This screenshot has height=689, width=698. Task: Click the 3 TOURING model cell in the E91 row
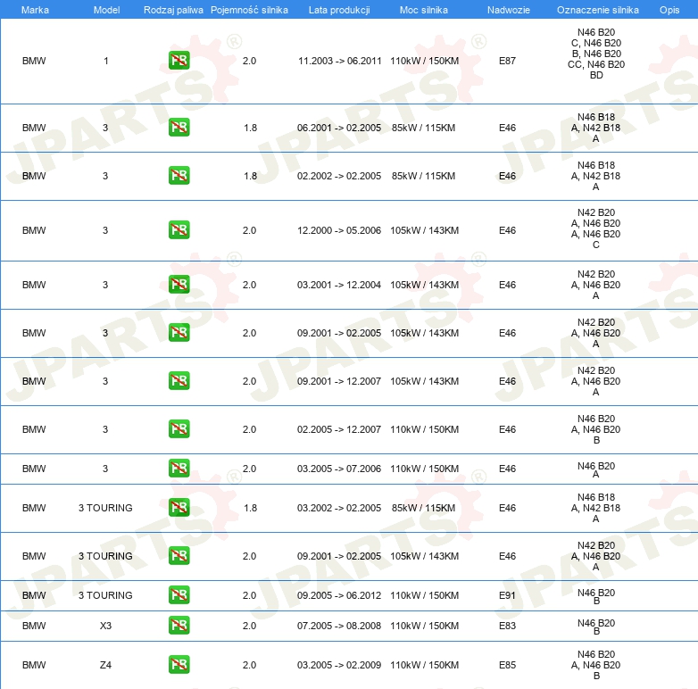click(x=105, y=595)
